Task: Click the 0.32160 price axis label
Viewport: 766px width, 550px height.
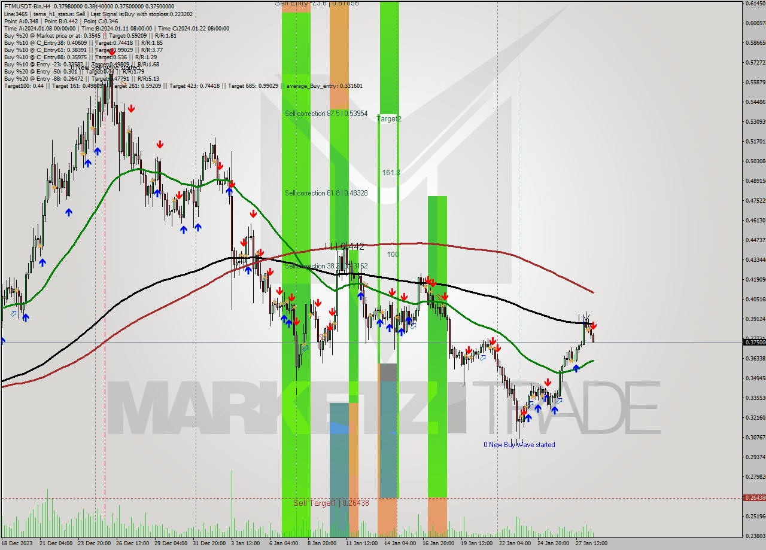Action: tap(755, 417)
